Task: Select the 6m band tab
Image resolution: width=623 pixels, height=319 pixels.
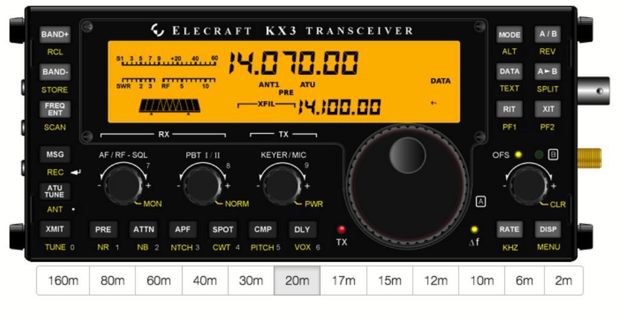Action: pyautogui.click(x=525, y=280)
